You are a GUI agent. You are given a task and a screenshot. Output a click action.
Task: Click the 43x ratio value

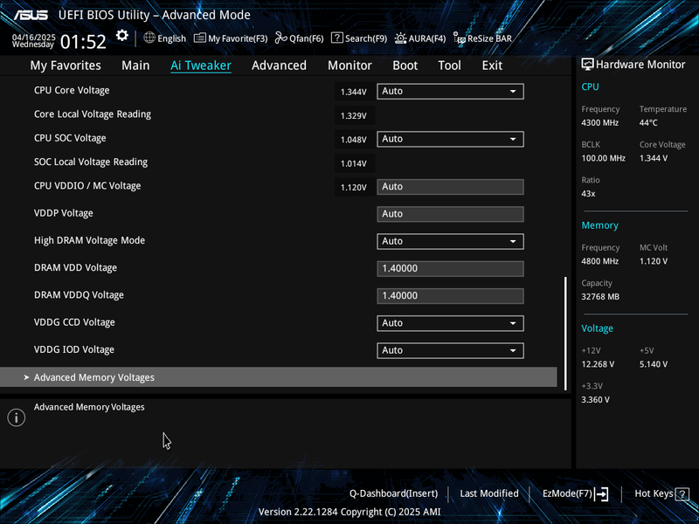[588, 194]
